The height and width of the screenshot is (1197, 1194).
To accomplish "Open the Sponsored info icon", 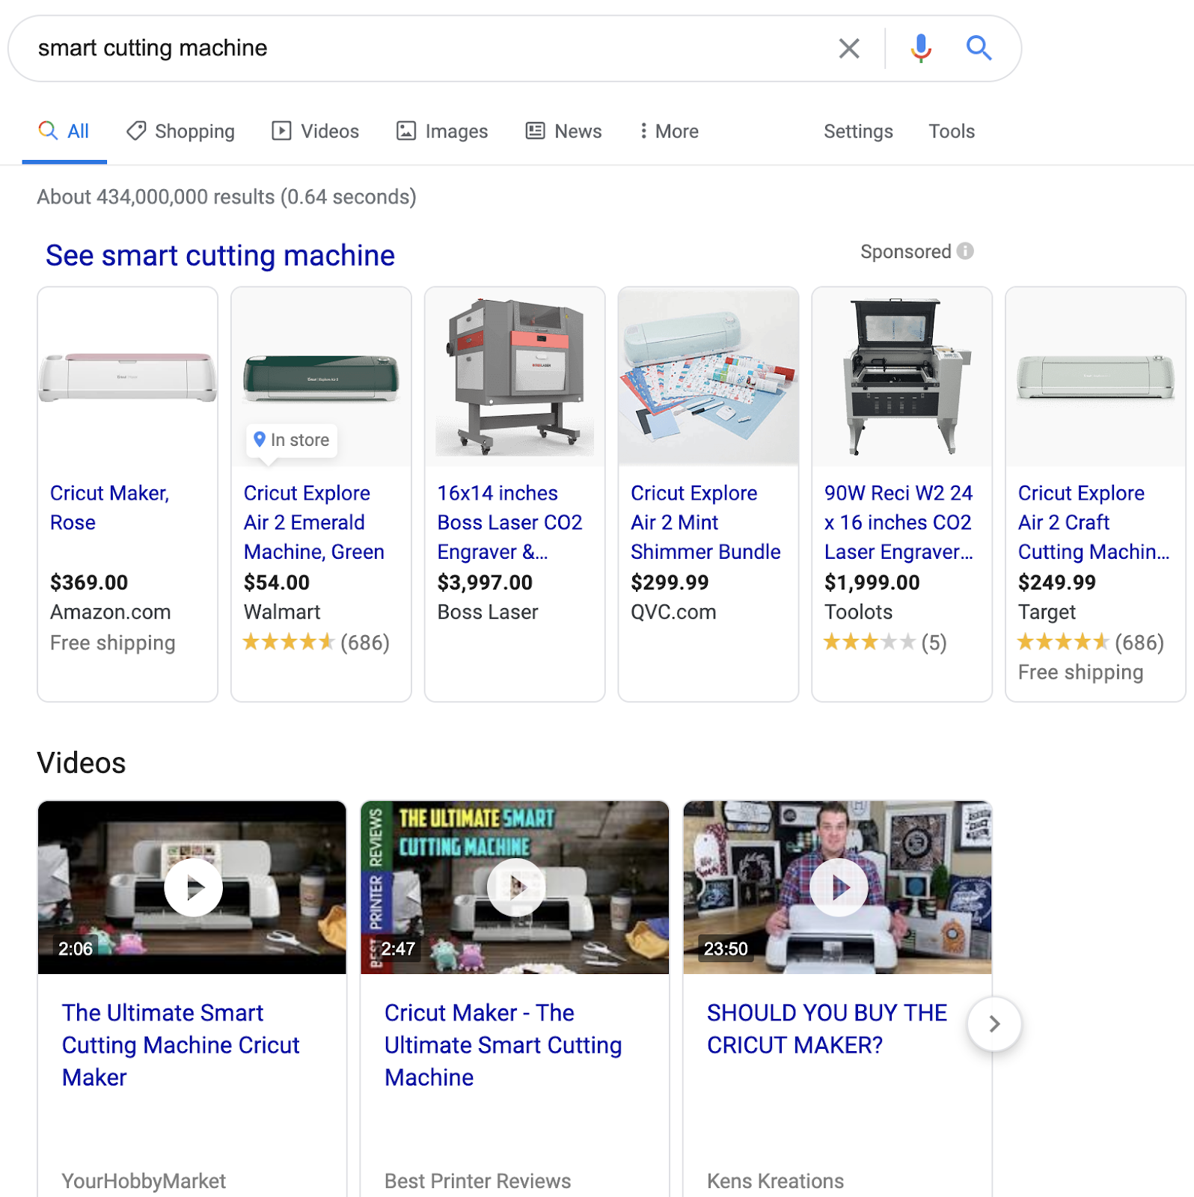I will 965,251.
